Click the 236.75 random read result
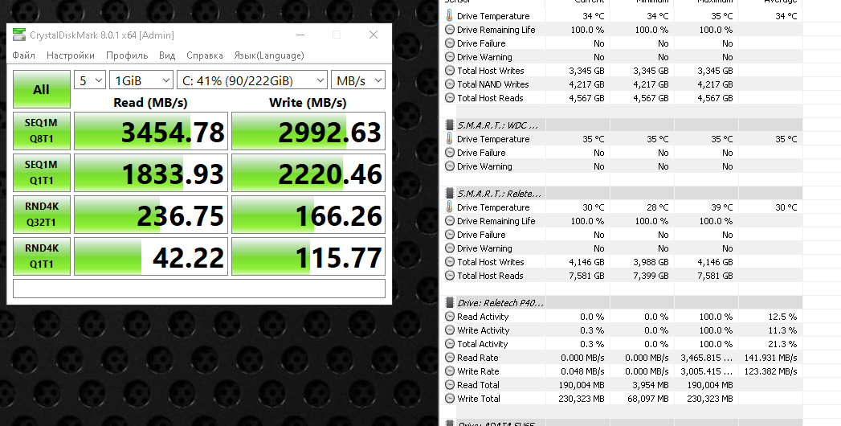Image resolution: width=841 pixels, height=426 pixels. (151, 215)
